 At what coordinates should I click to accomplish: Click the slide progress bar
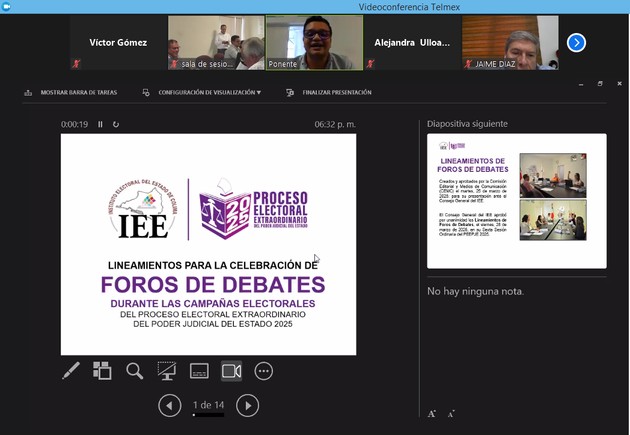coord(209,415)
